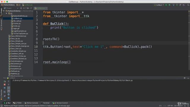The height and width of the screenshot is (107, 190).
Task: Run the CallBack configuration with green play icon
Action: 166,5
